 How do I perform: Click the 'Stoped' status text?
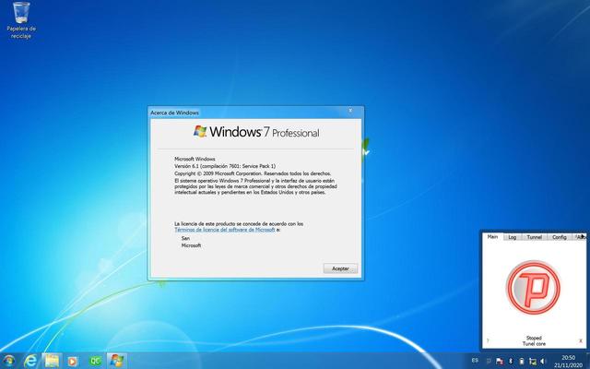coord(534,339)
